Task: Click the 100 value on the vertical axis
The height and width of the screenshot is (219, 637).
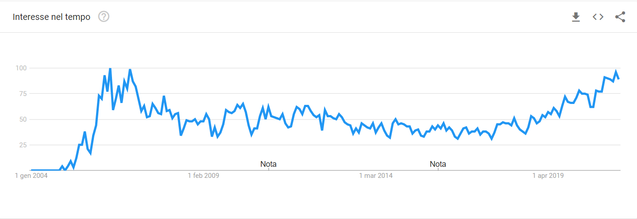Action: pyautogui.click(x=21, y=68)
